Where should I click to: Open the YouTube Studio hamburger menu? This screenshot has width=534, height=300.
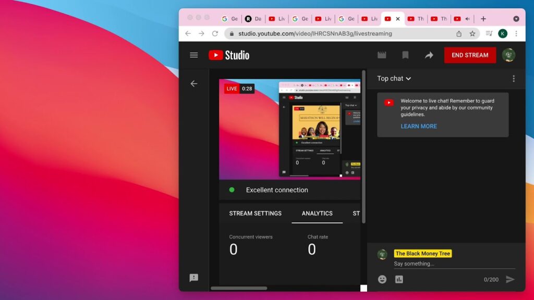coord(194,55)
